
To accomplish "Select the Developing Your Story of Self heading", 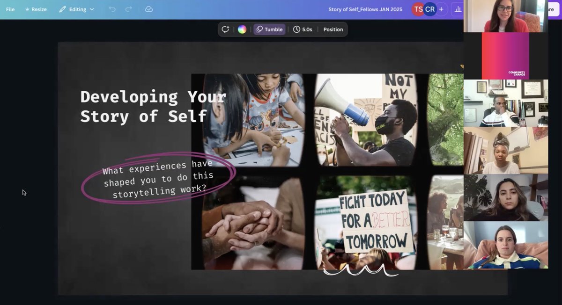I will coord(153,107).
